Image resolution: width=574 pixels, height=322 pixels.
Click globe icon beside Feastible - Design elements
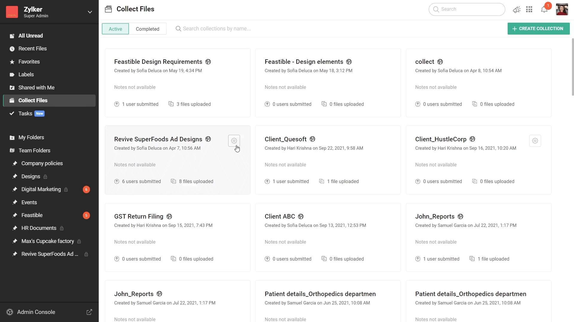tap(349, 62)
